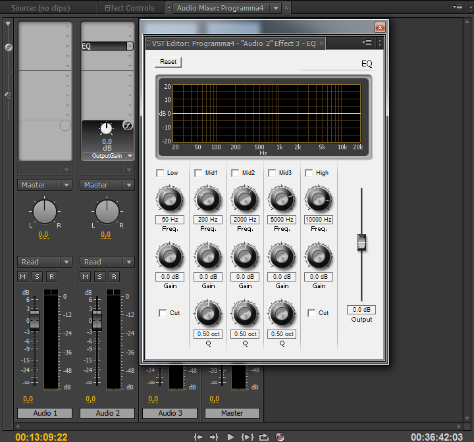Click the effect bypass icon on Audio 2
The image size is (474, 442).
tap(128, 125)
